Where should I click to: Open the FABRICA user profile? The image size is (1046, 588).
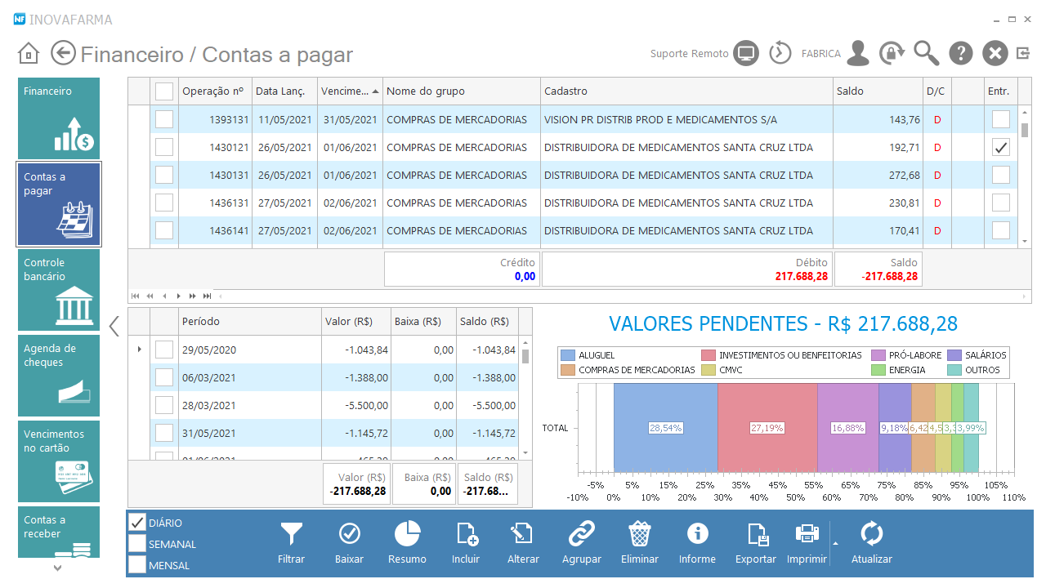pyautogui.click(x=857, y=52)
